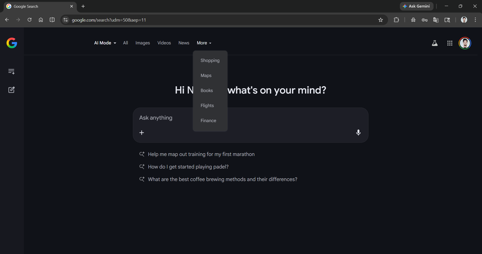The image size is (482, 254).
Task: Go back to the previous page
Action: tap(7, 20)
